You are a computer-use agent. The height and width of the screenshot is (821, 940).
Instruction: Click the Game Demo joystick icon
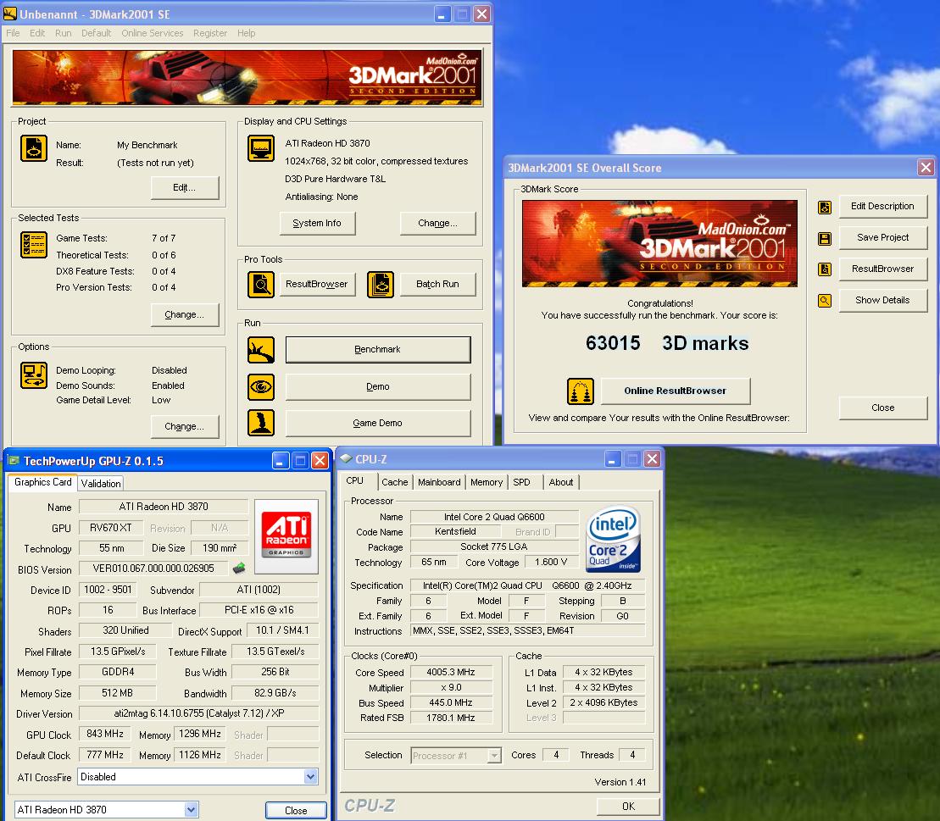click(x=261, y=423)
